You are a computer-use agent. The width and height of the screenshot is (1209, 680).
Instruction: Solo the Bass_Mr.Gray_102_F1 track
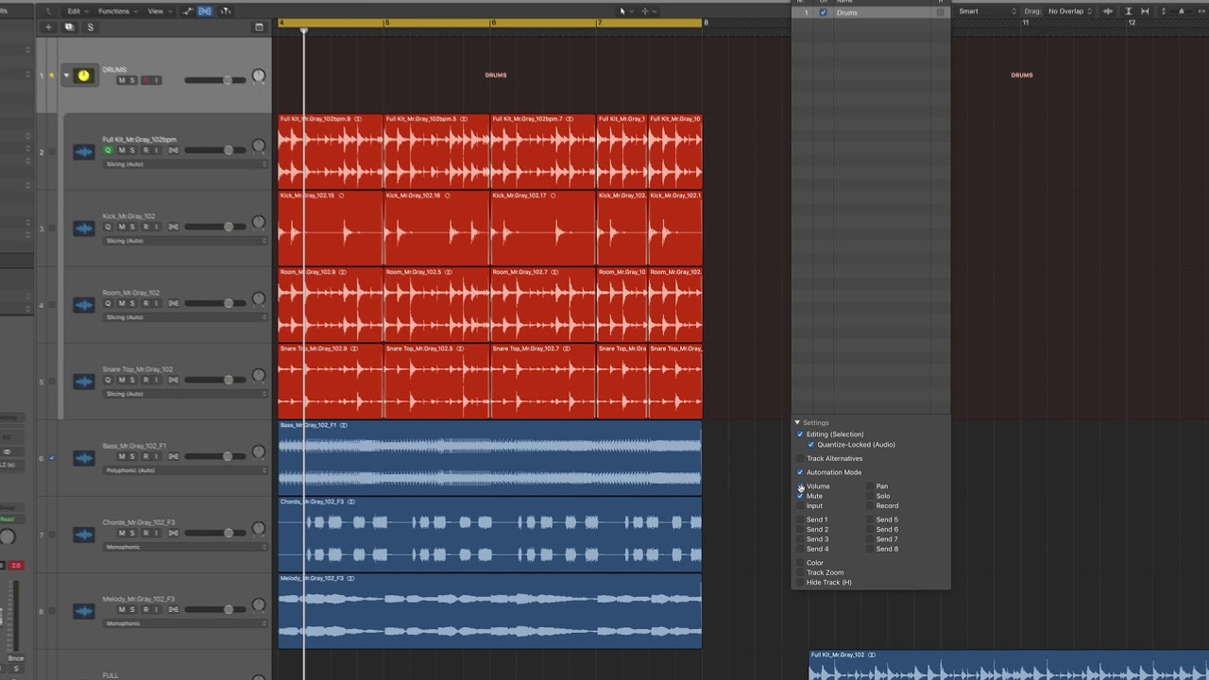pyautogui.click(x=132, y=457)
